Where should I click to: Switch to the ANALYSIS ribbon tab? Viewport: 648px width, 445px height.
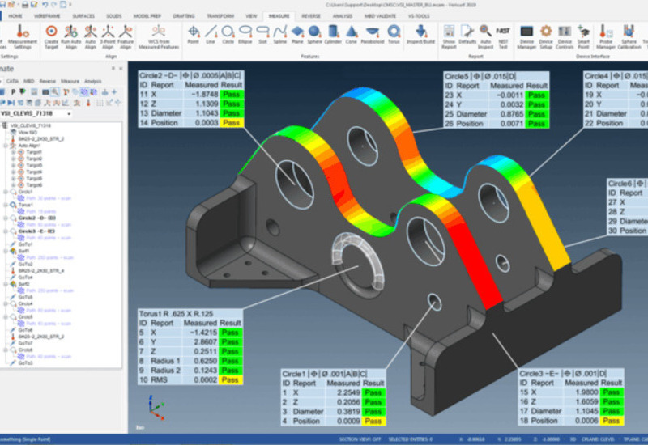(x=342, y=15)
